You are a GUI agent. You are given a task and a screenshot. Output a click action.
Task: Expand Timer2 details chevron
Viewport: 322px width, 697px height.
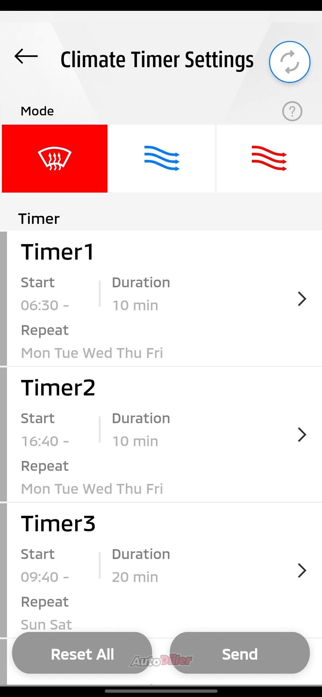tap(302, 435)
